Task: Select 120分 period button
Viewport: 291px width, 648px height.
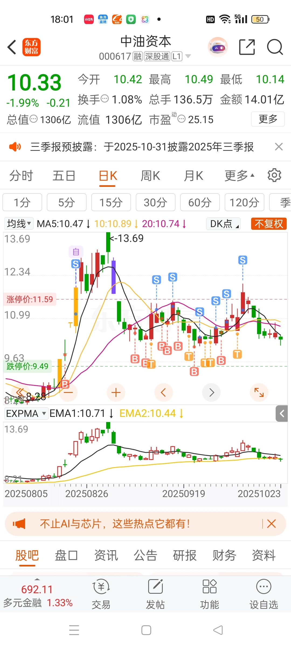Action: tap(244, 202)
